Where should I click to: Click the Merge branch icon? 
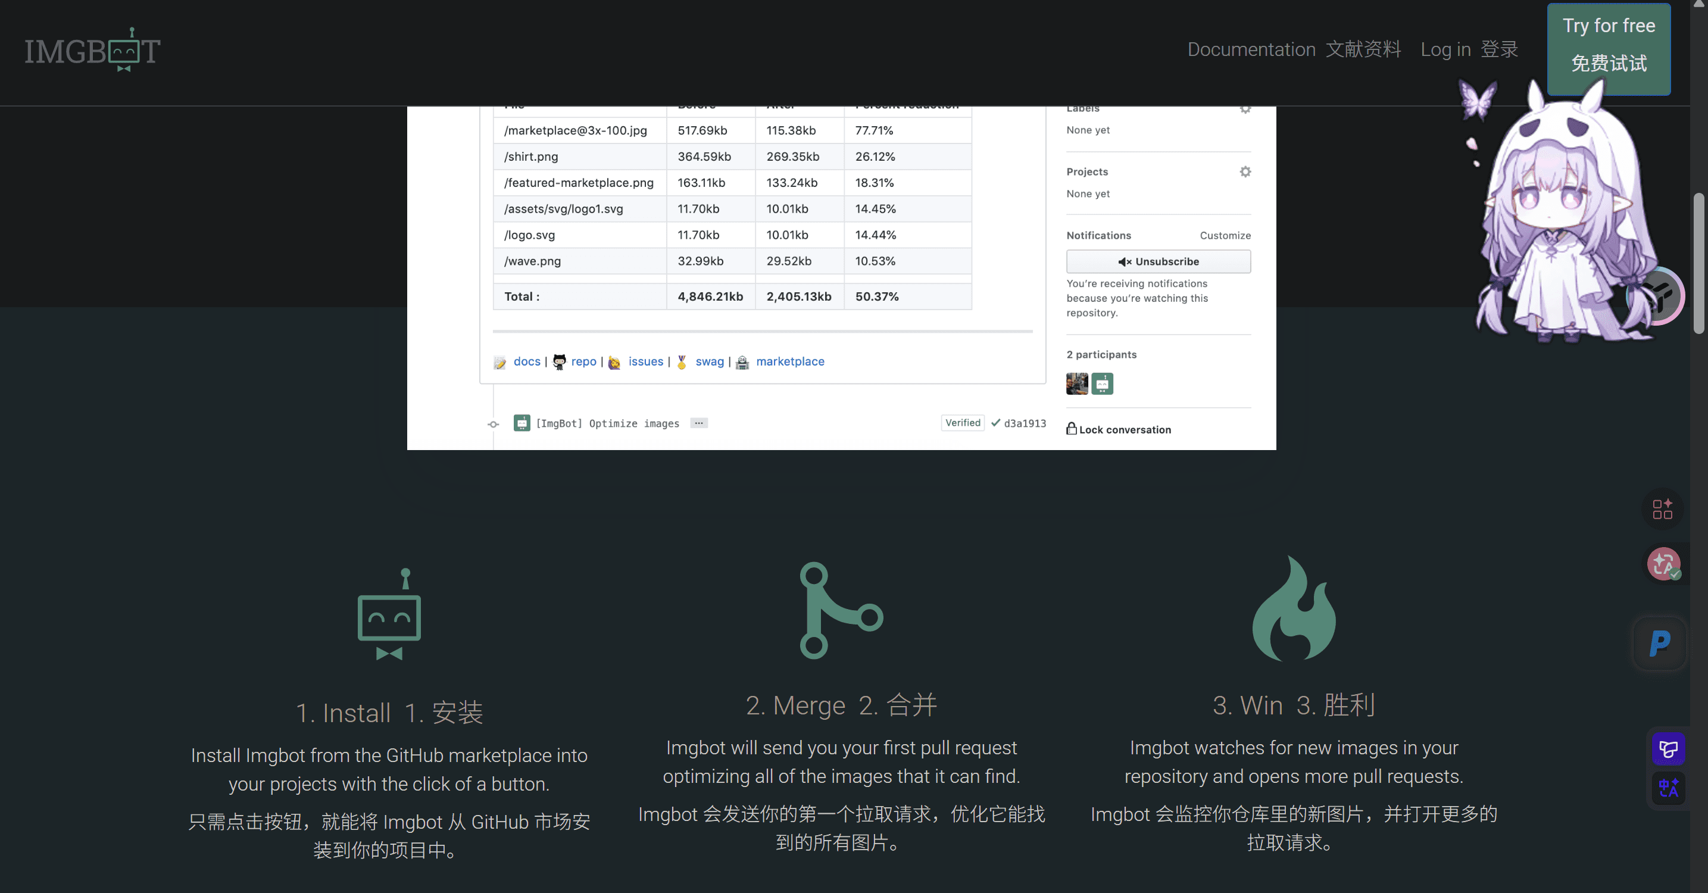[841, 610]
